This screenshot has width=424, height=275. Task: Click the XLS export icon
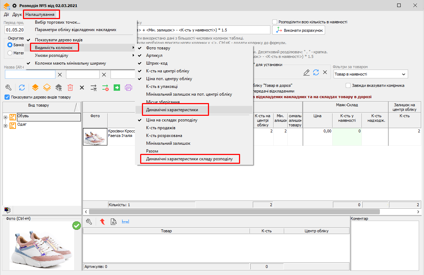[x=114, y=222]
